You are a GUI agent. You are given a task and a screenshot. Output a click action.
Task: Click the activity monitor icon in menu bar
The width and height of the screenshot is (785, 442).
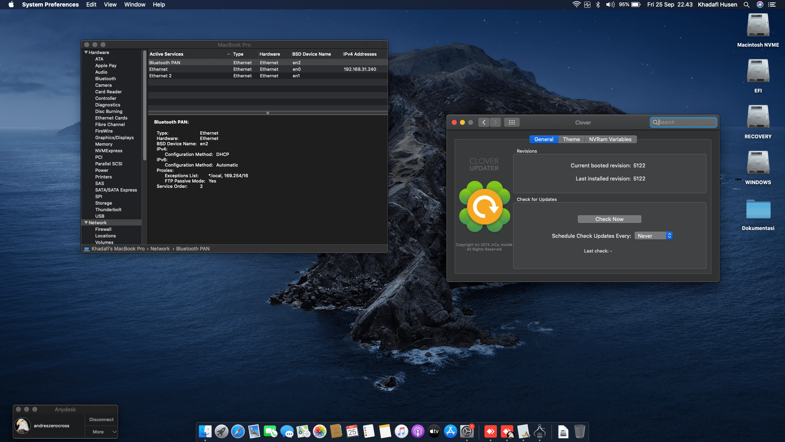click(x=587, y=5)
